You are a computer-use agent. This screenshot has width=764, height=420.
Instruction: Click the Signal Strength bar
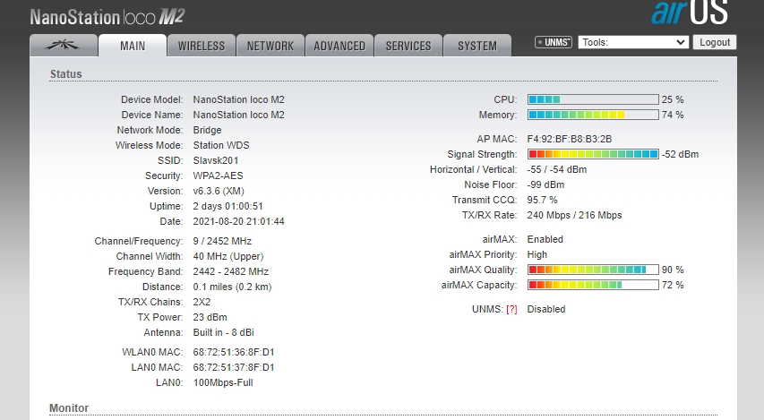[593, 154]
